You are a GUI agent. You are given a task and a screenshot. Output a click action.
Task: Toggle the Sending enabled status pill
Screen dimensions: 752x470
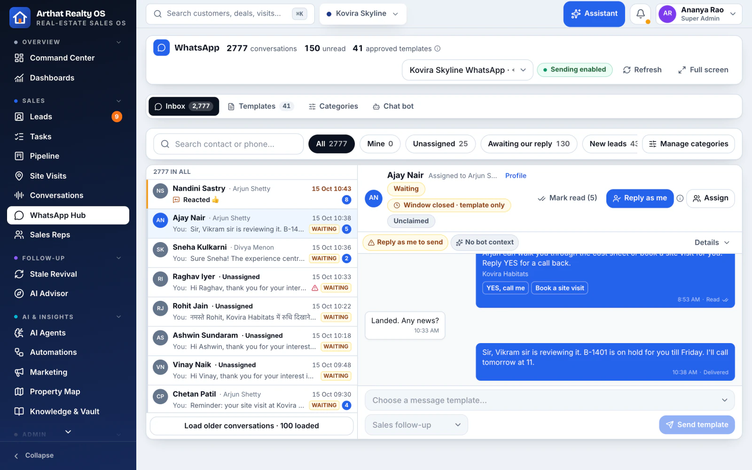click(574, 70)
